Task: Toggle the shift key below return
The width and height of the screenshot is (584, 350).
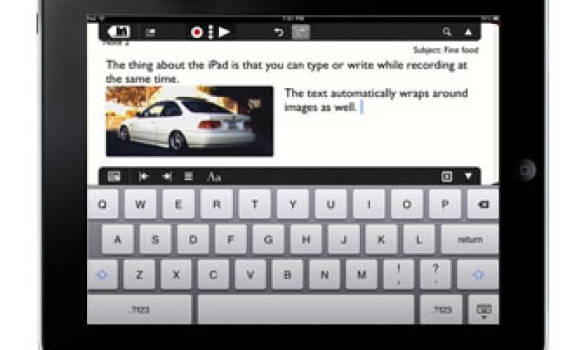Action: (x=478, y=275)
